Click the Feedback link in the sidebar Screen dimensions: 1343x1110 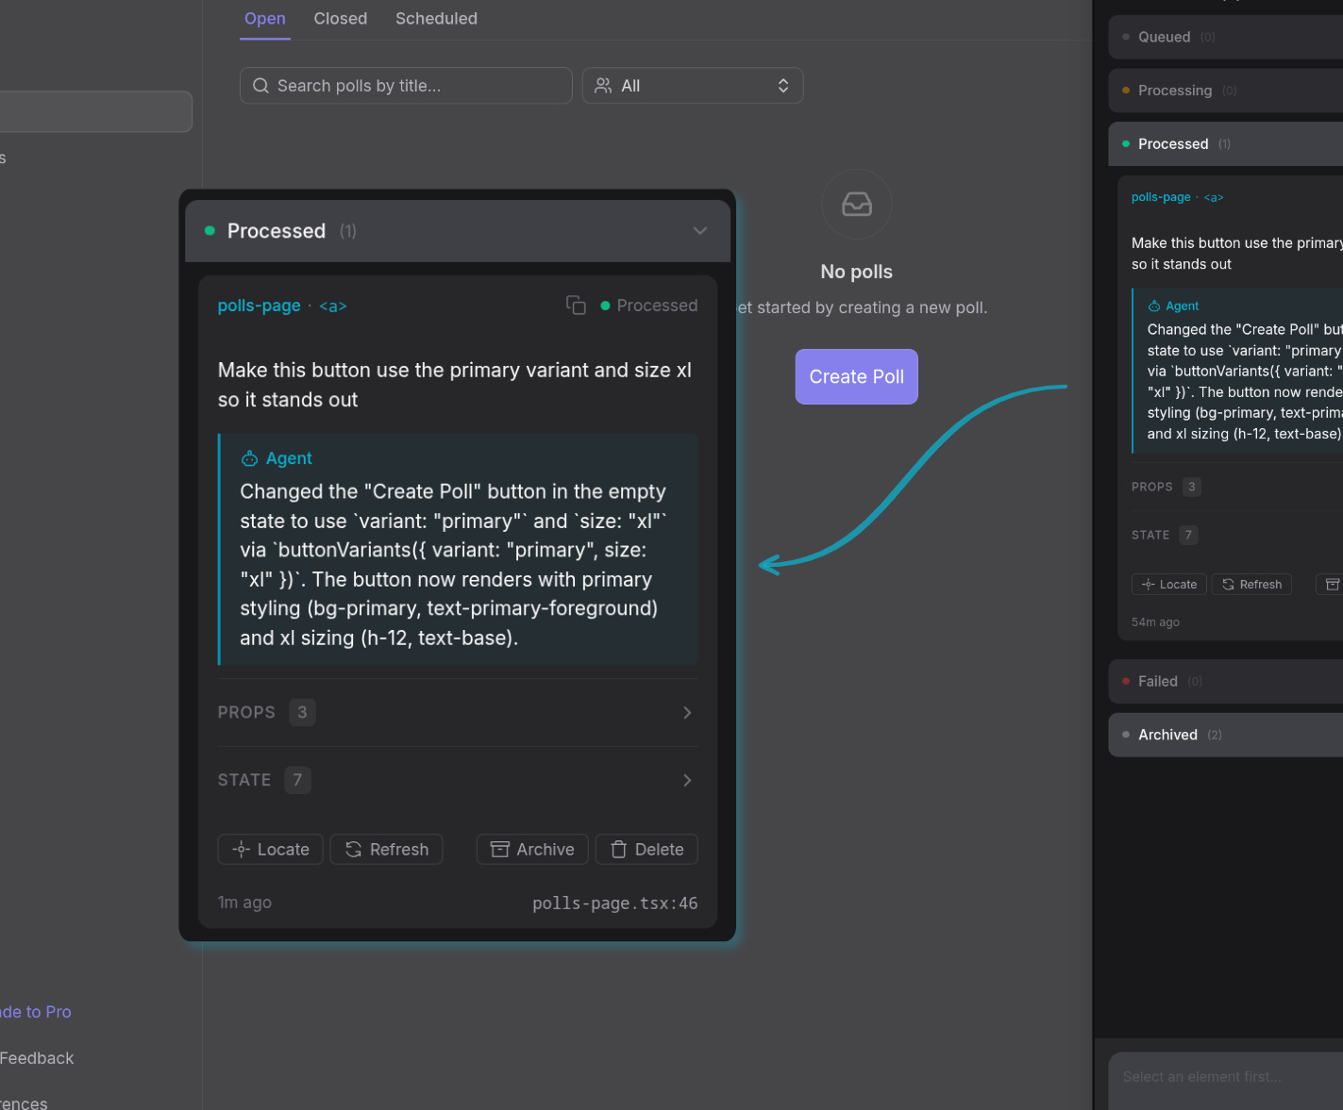[37, 1057]
